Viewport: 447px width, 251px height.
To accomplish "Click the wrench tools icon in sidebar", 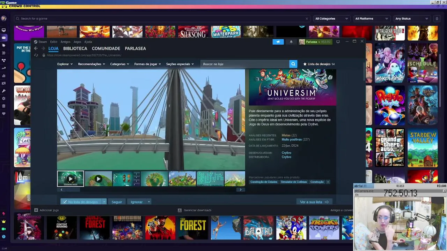I will coord(3,91).
